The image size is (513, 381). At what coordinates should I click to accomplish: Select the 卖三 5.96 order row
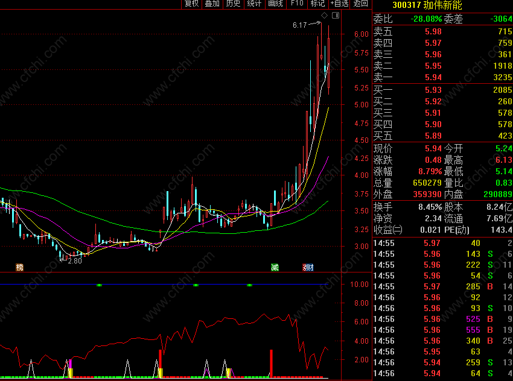point(442,55)
